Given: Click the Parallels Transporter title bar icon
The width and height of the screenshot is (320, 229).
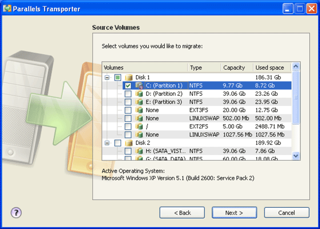Looking at the screenshot, I should [x=7, y=9].
